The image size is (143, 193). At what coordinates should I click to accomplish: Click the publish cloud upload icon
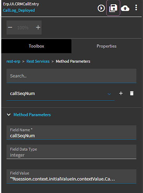pyautogui.click(x=125, y=8)
